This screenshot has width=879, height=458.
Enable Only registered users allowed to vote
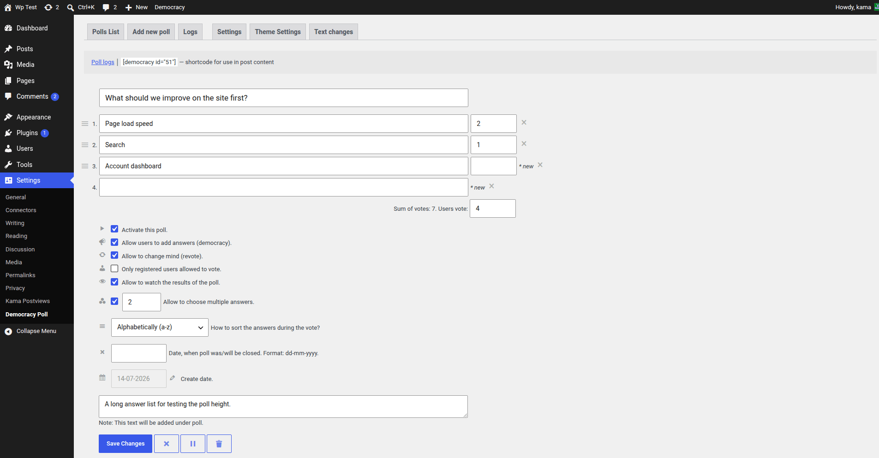114,268
